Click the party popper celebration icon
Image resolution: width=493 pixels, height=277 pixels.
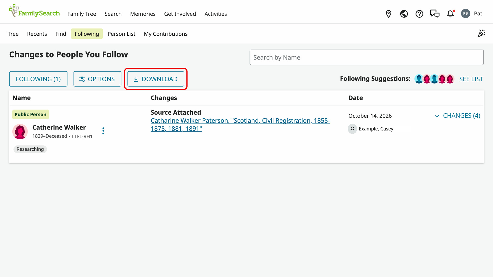click(481, 33)
